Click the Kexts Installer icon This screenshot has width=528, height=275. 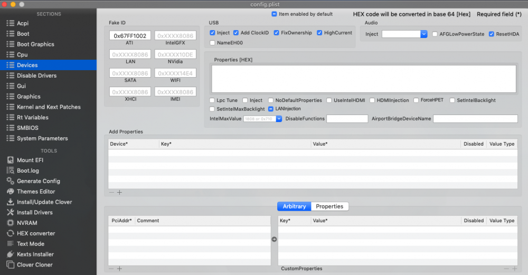(11, 254)
